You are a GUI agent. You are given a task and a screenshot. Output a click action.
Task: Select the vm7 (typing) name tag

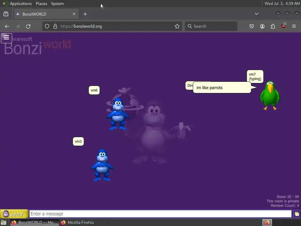pyautogui.click(x=255, y=77)
